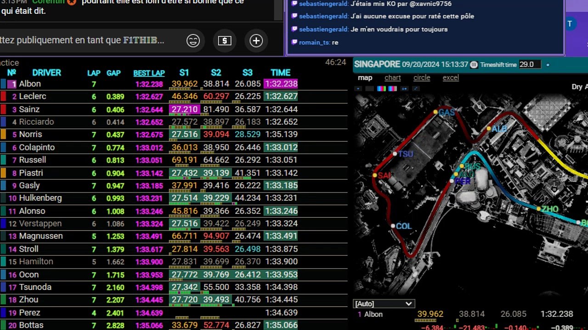Click Norris's orange team color swatch

pos(3,134)
